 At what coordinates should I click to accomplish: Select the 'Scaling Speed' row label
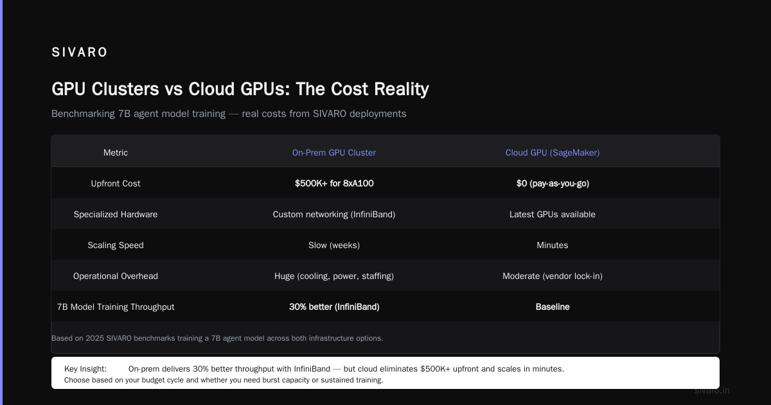point(116,245)
